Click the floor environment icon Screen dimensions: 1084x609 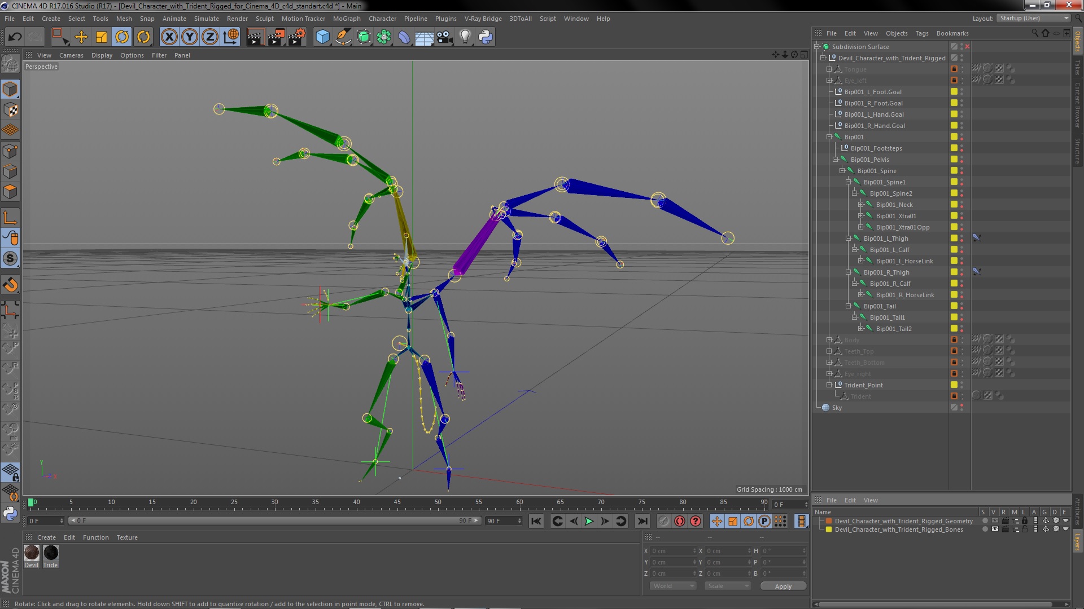point(424,37)
